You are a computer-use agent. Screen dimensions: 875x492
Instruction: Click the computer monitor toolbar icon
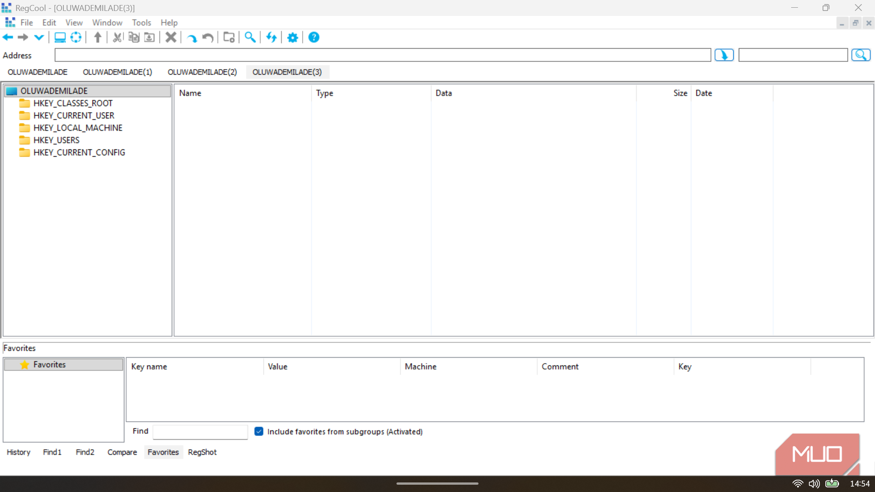pyautogui.click(x=60, y=37)
